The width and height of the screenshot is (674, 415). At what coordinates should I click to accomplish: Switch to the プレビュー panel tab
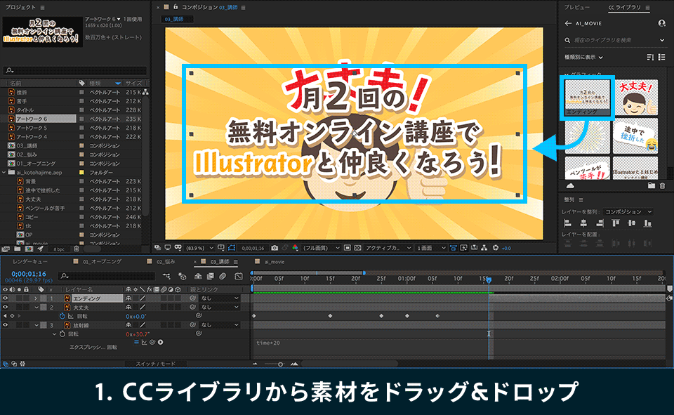[577, 7]
